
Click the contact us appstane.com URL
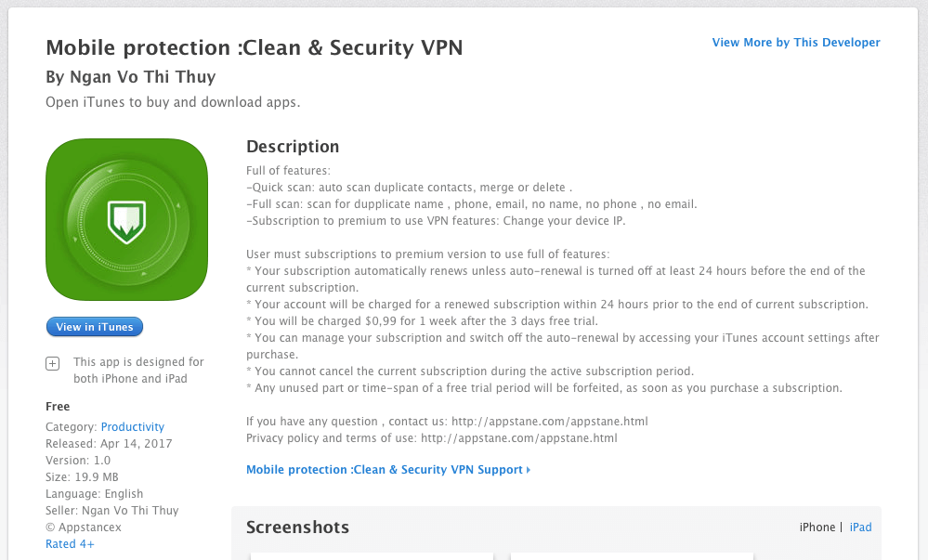pyautogui.click(x=550, y=422)
